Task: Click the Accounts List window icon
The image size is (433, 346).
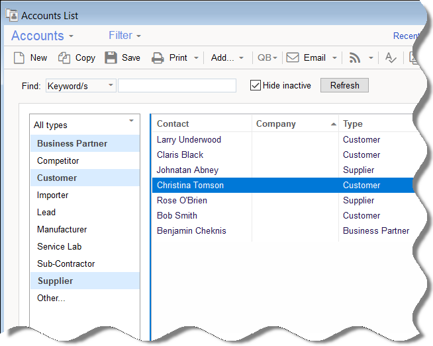Action: tap(11, 14)
